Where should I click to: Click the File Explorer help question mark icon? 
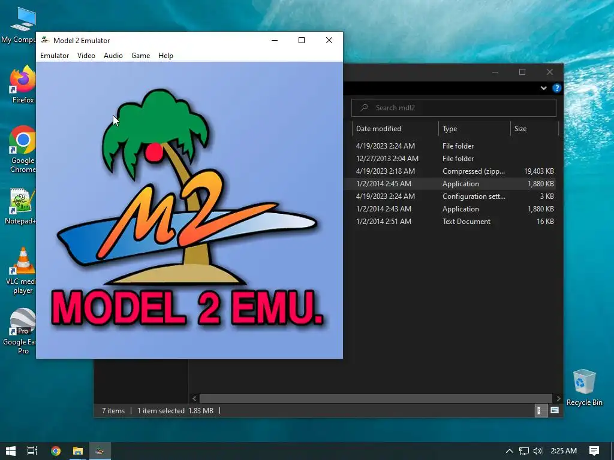coord(556,88)
